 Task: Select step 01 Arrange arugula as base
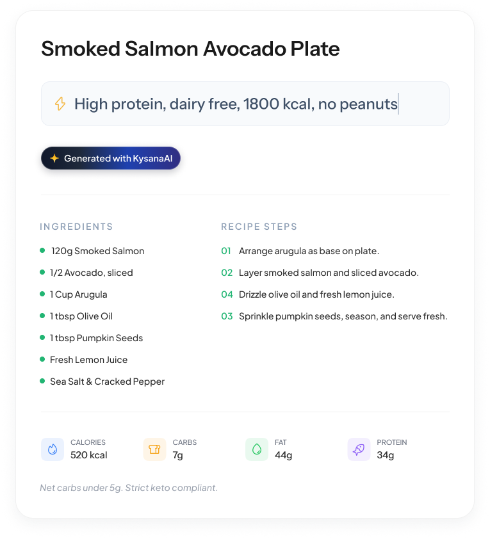click(x=309, y=251)
